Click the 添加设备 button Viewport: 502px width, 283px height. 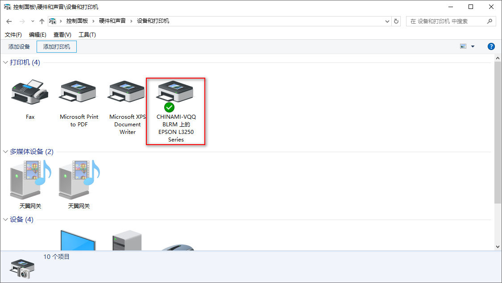point(19,47)
